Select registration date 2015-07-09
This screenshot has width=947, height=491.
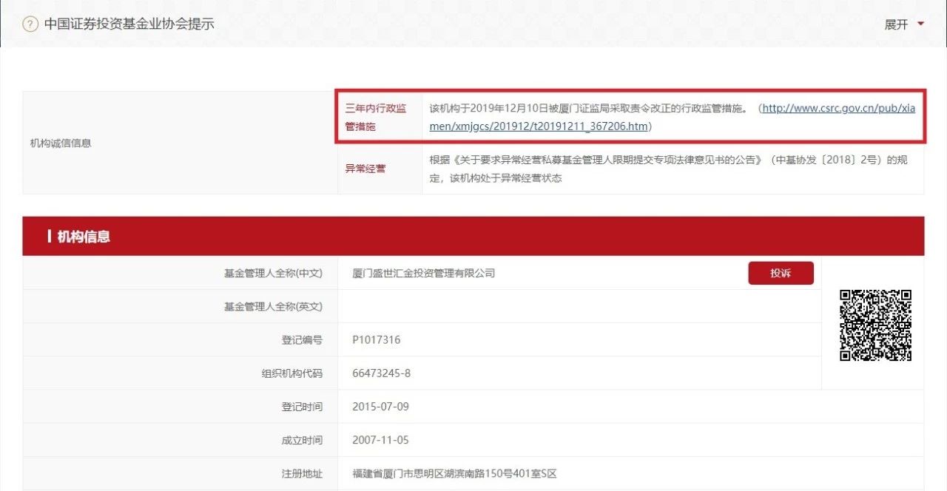click(381, 407)
